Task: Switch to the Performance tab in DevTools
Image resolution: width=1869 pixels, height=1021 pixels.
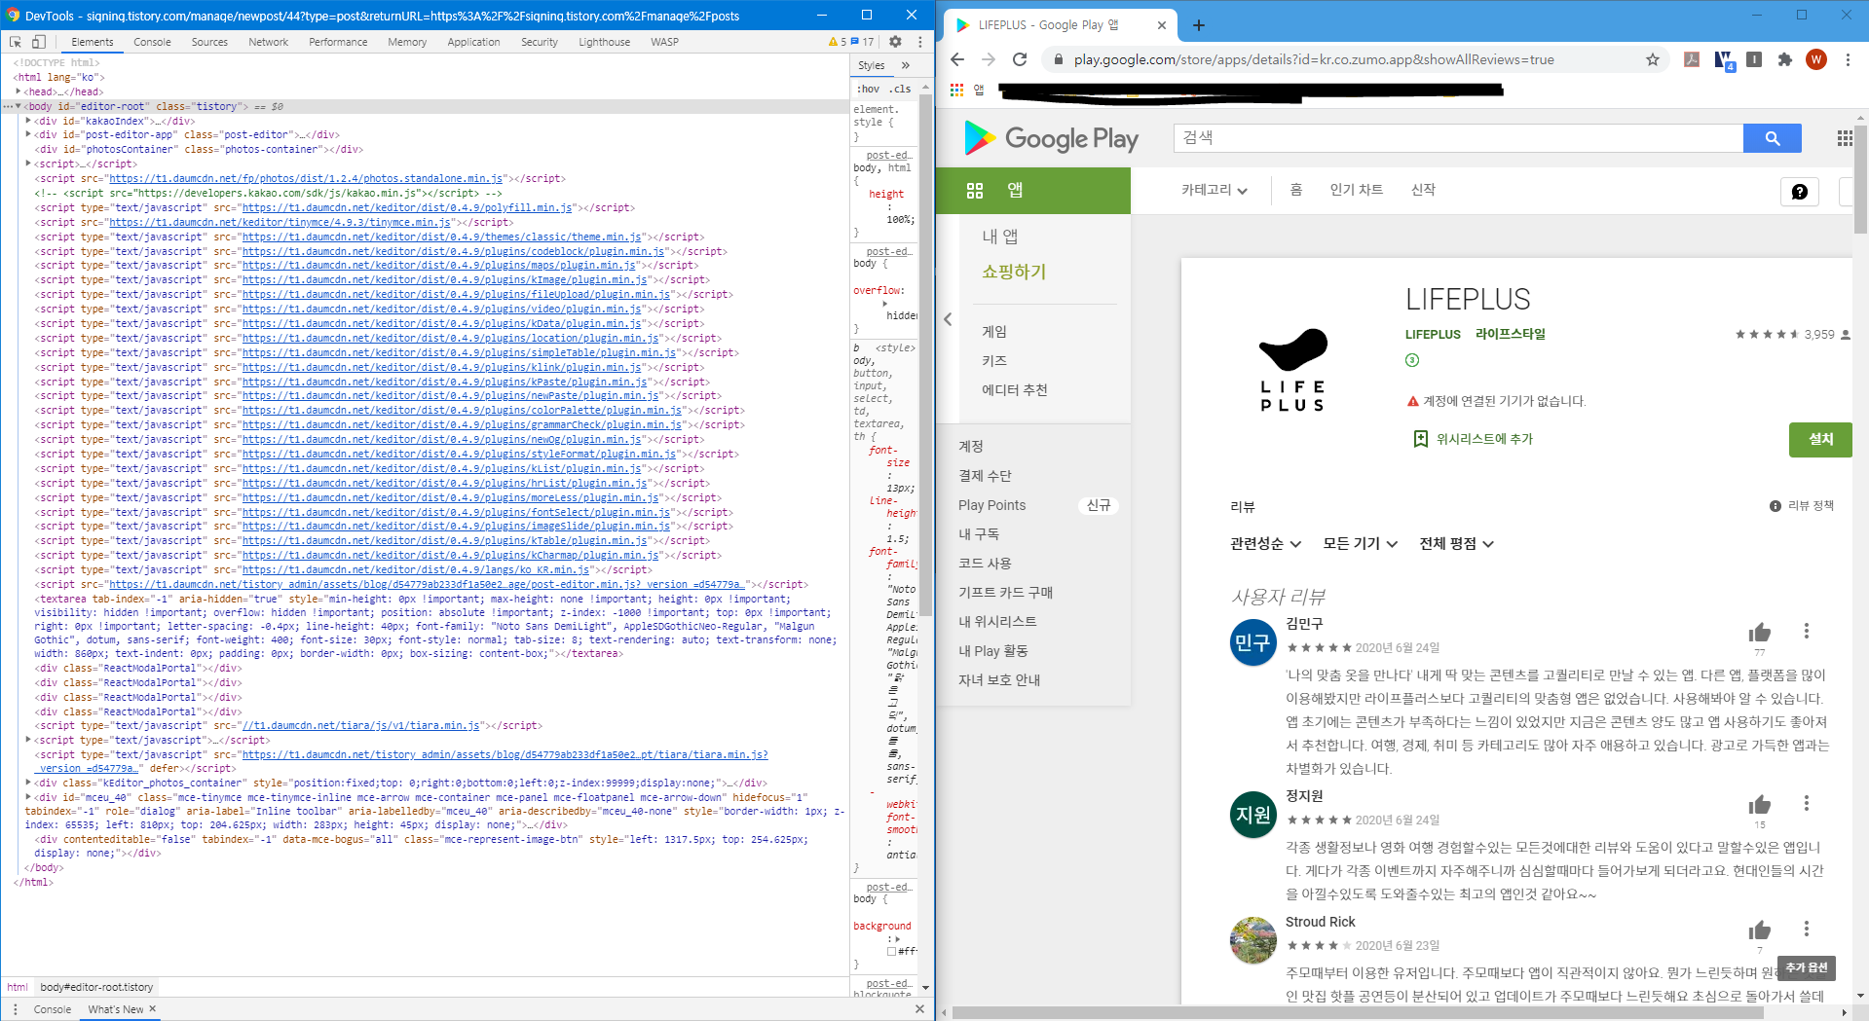Action: (338, 42)
